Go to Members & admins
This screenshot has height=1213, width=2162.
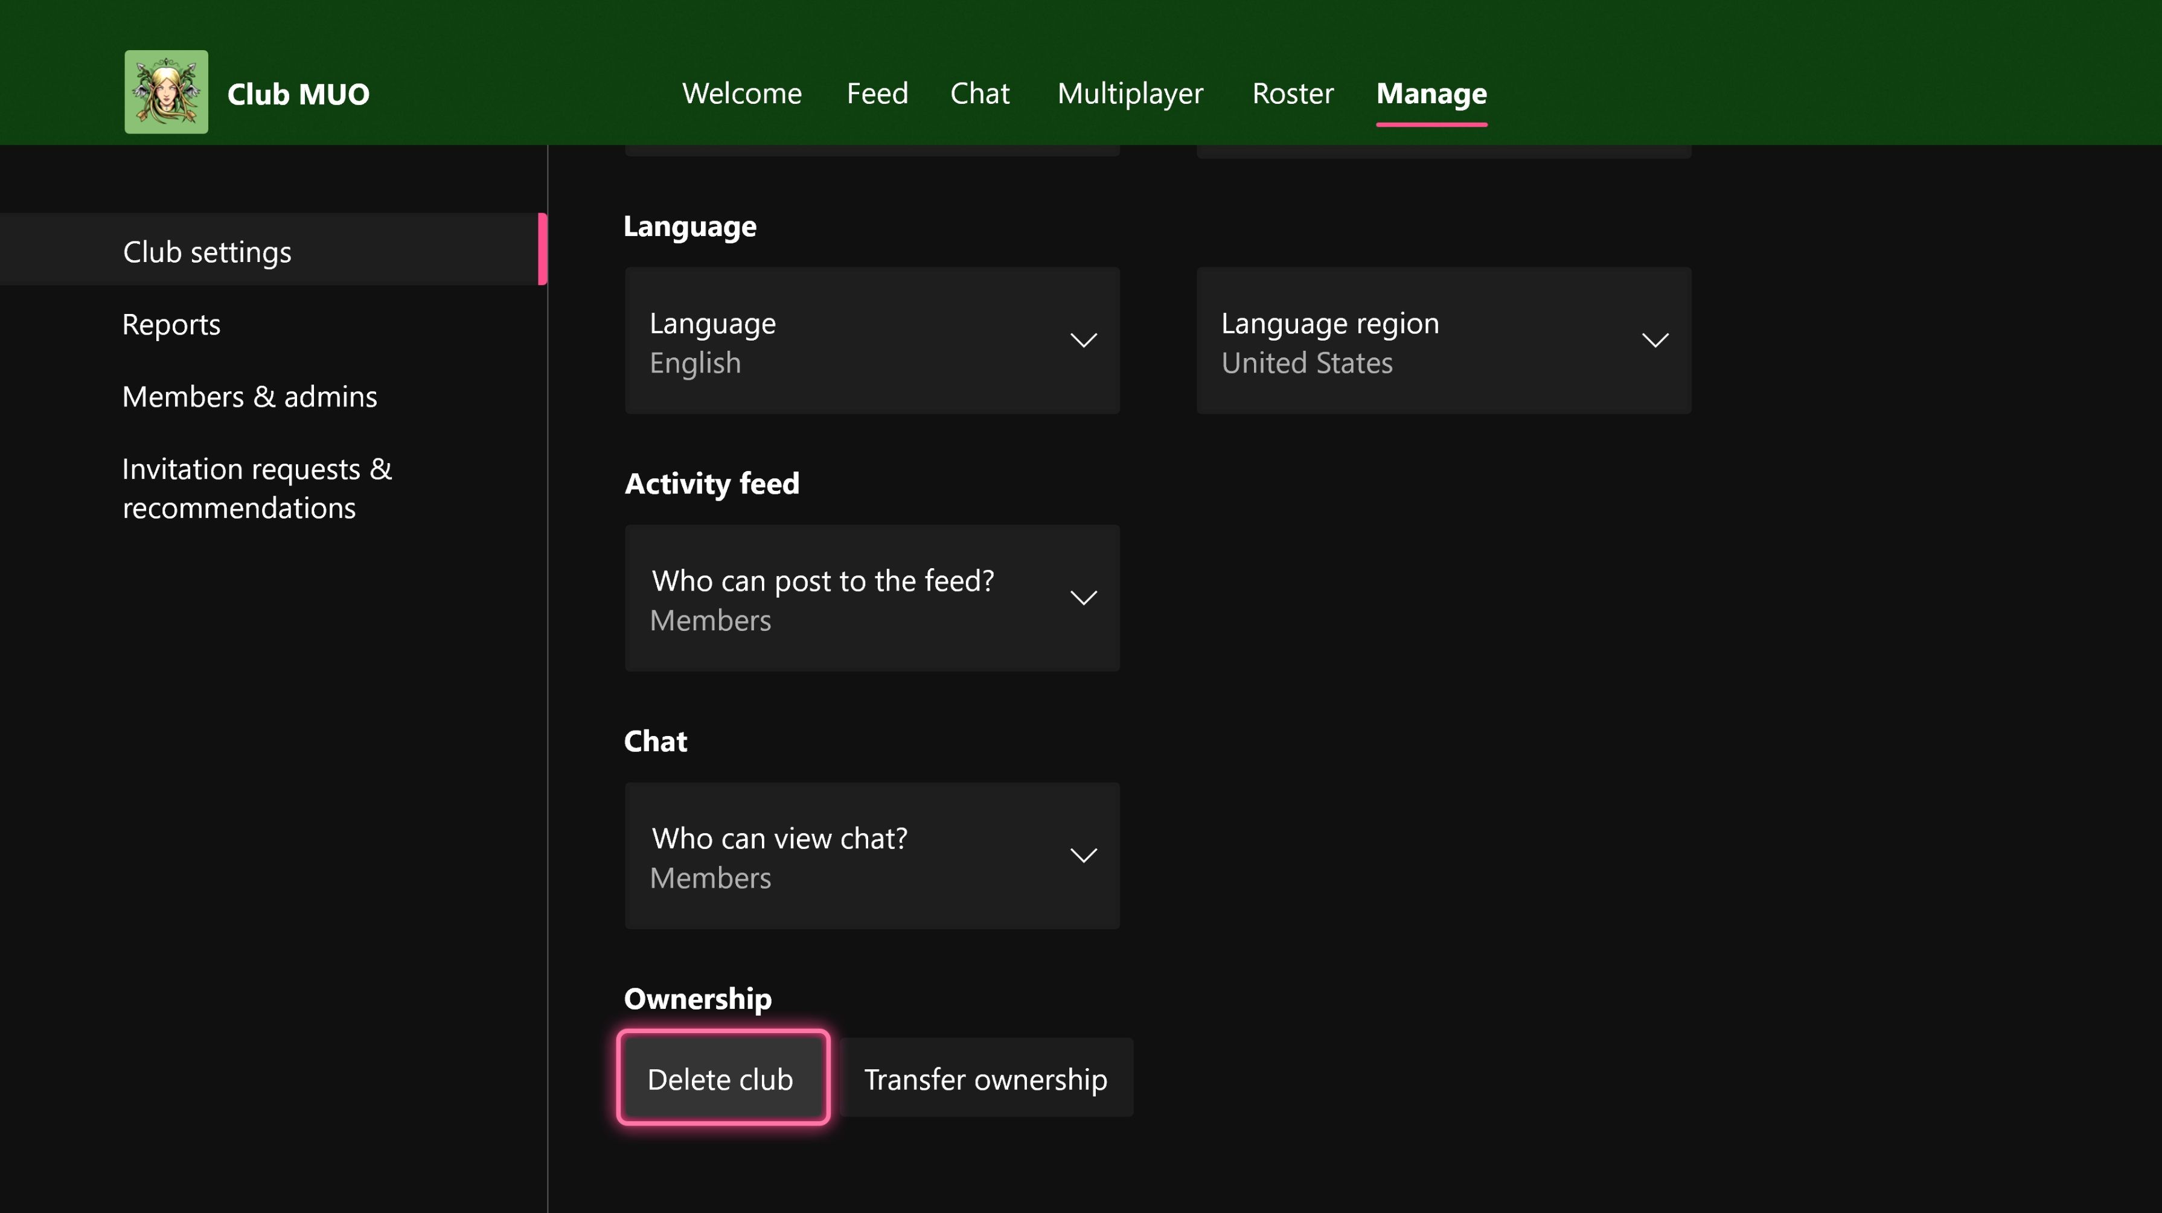coord(249,396)
